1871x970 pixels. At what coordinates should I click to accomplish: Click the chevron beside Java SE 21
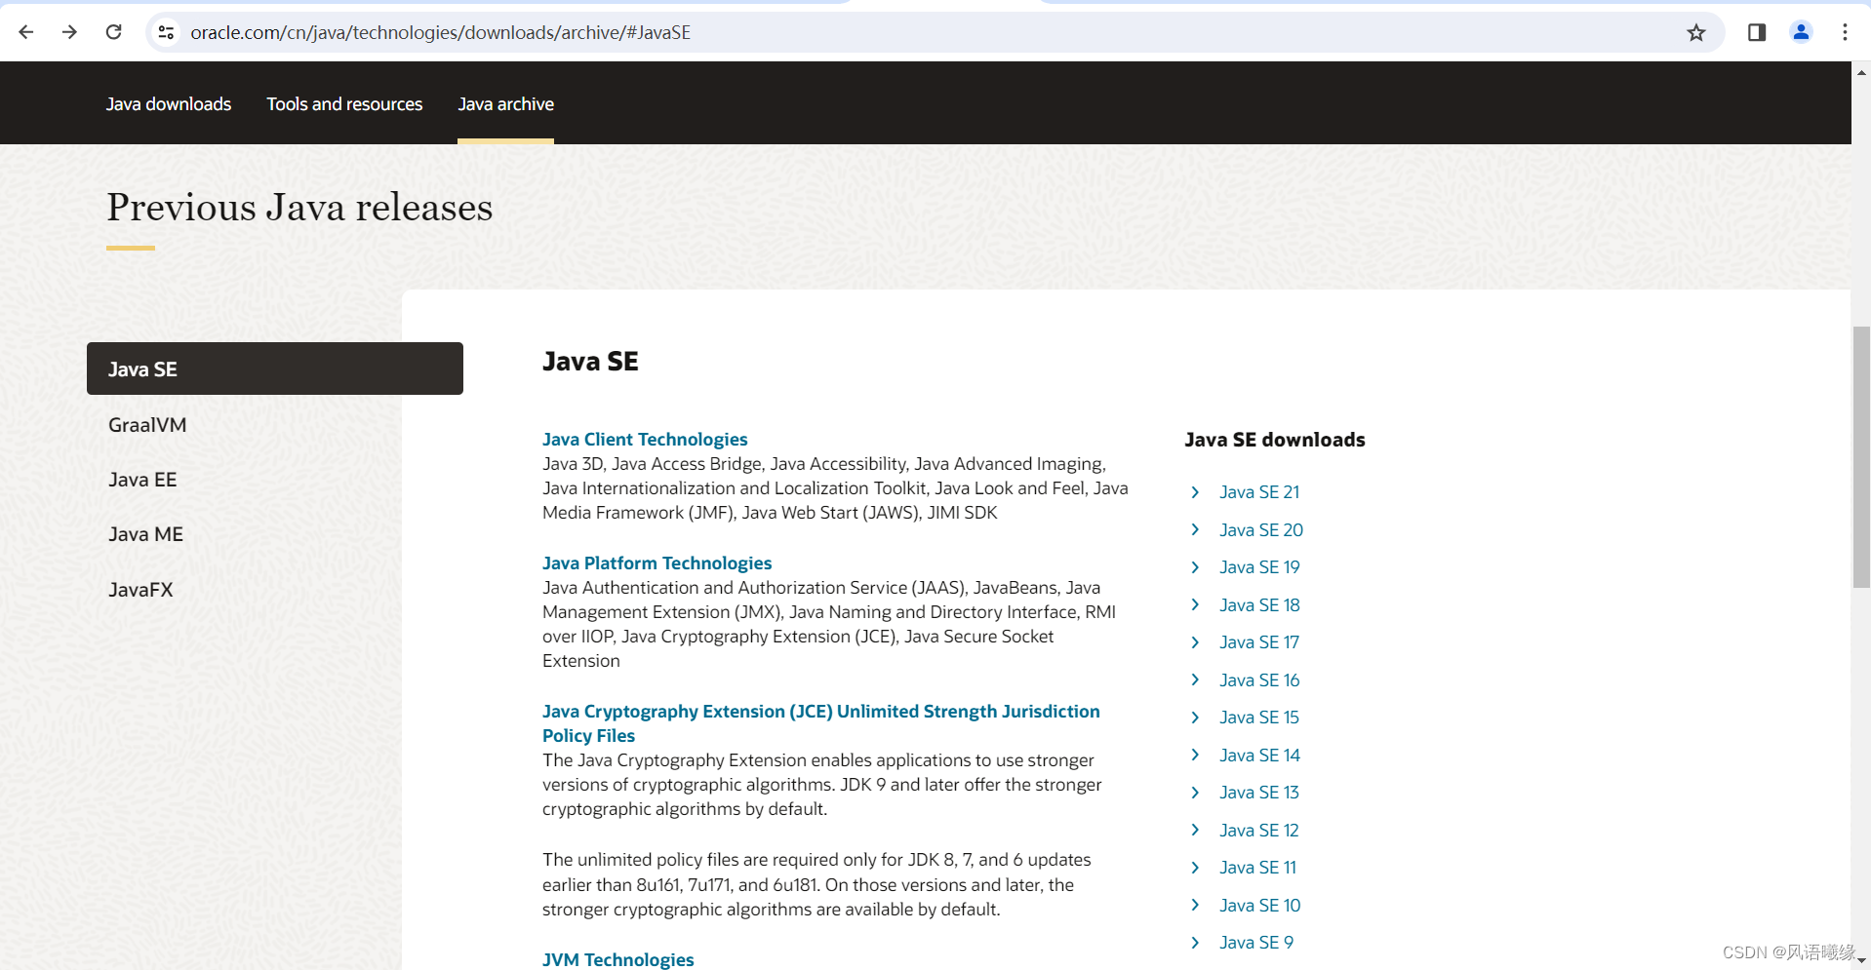coord(1195,492)
